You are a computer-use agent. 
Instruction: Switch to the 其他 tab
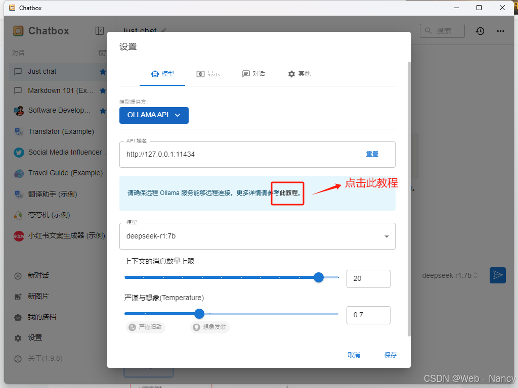[299, 74]
